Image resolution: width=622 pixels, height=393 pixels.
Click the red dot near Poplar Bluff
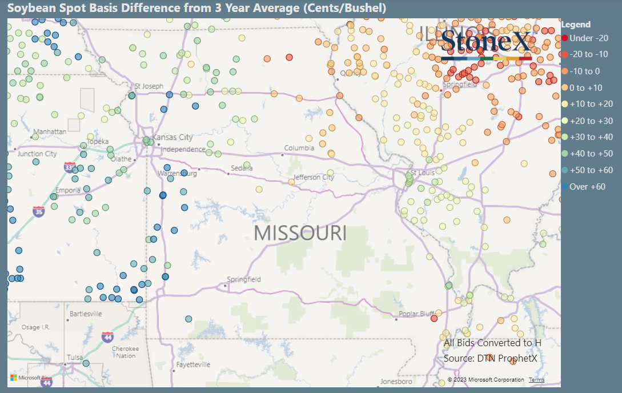point(434,318)
